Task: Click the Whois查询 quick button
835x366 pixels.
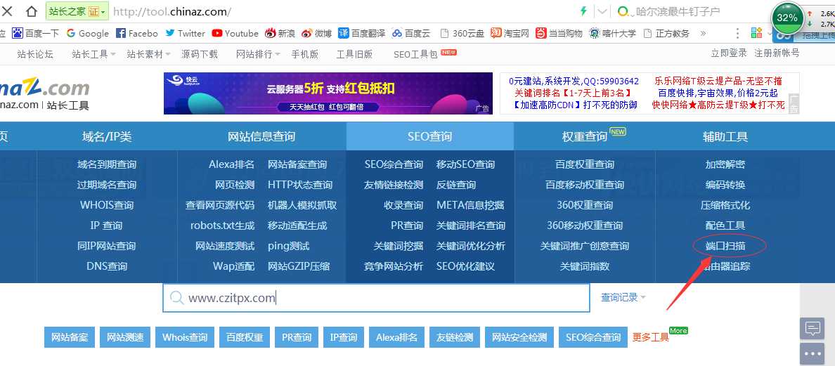Action: [185, 337]
